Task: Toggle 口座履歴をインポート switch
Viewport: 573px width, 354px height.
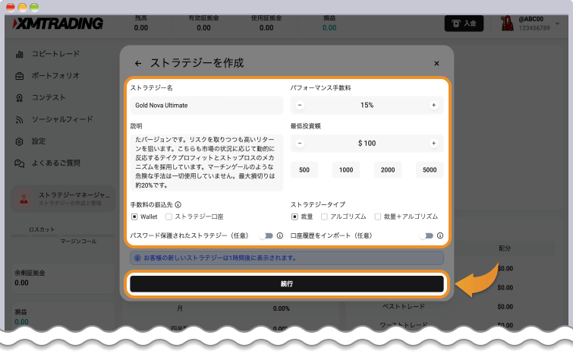Action: [x=426, y=236]
